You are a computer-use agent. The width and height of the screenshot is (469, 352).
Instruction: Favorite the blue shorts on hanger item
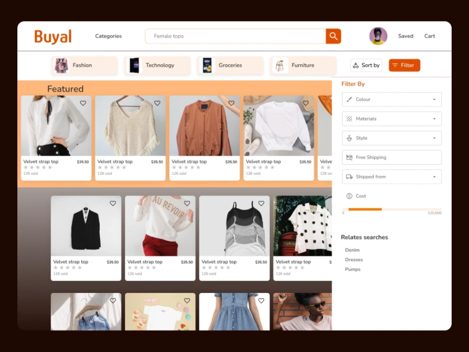pos(113,300)
